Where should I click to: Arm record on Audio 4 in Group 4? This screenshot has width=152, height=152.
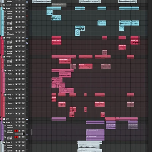point(16,114)
